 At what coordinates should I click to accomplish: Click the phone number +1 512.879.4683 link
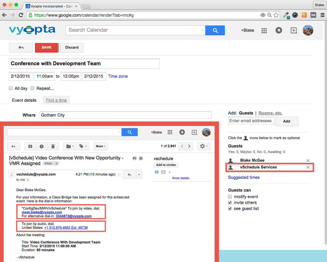click(x=66, y=228)
